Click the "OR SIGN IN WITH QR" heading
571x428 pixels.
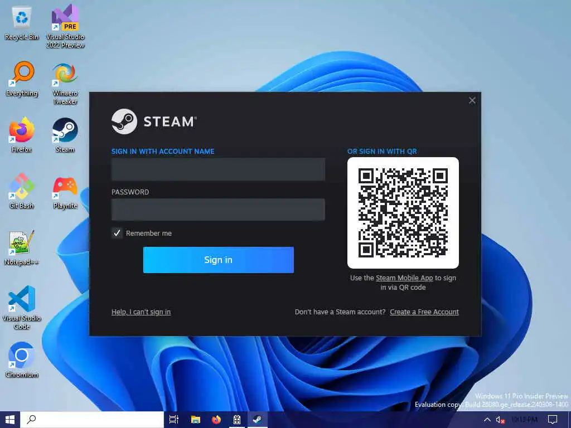[382, 152]
